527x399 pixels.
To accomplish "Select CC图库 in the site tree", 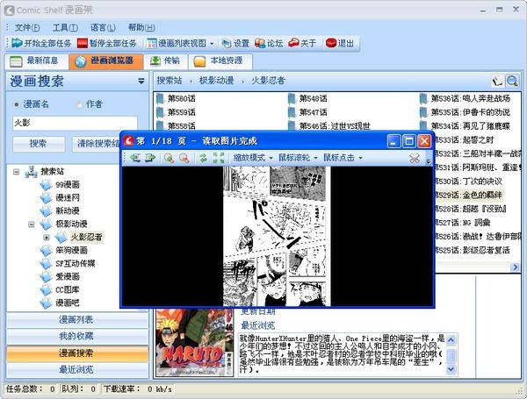I will tap(68, 289).
